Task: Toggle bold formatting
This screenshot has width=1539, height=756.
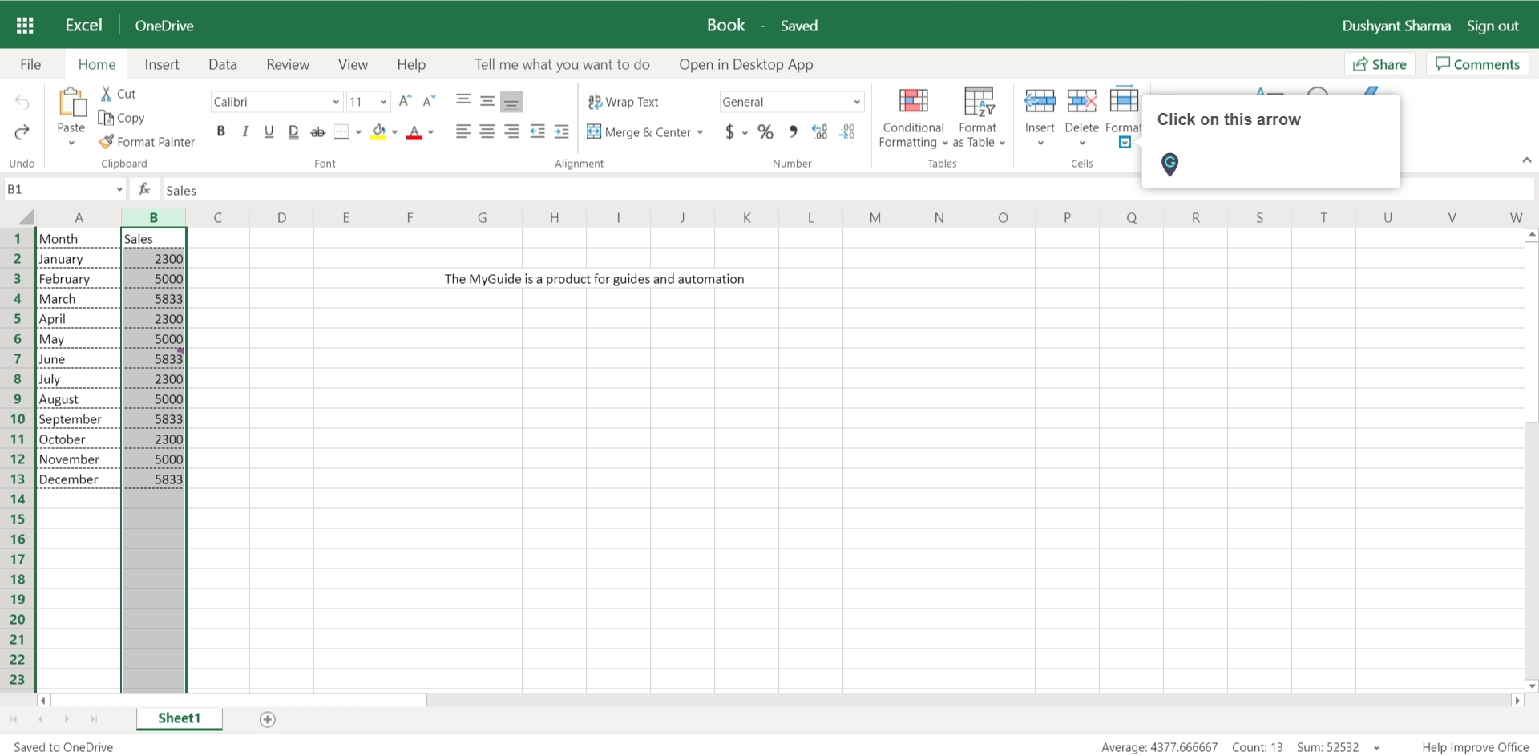Action: [221, 131]
